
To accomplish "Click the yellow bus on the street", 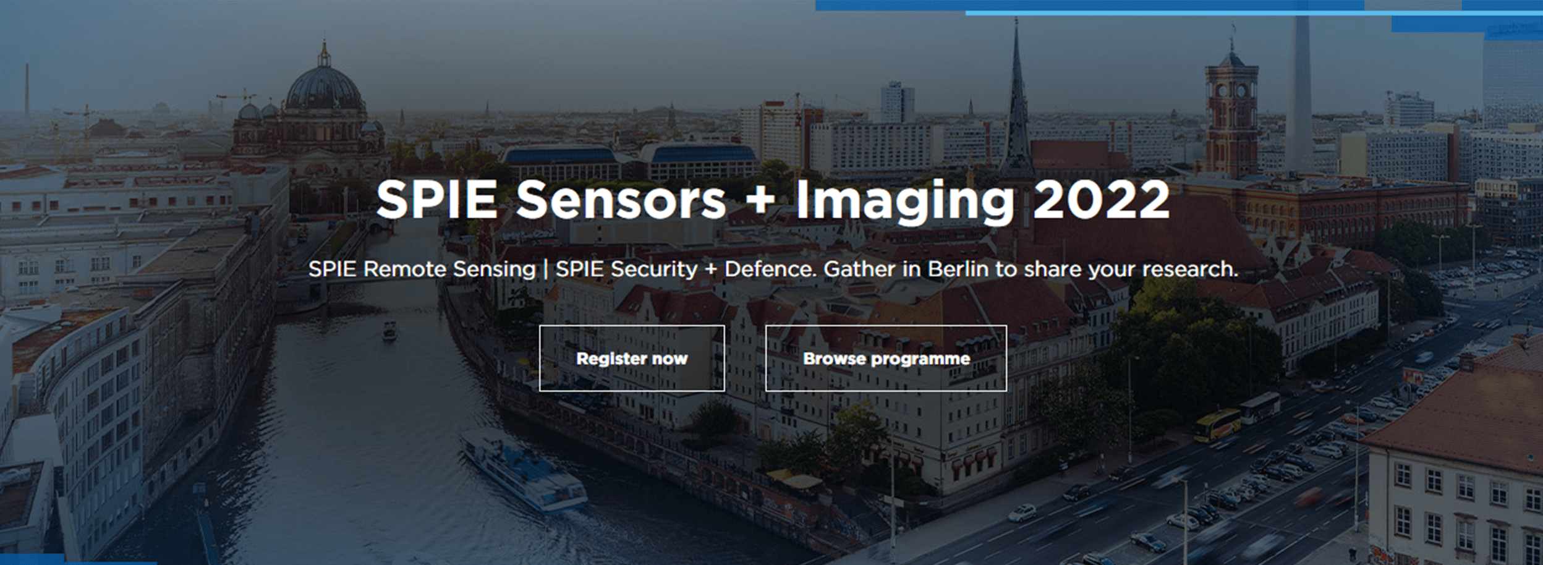I will pos(1217,425).
